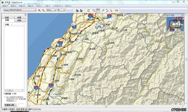Image resolution: width=188 pixels, height=112 pixels.
Task: Select the route tool icon
Action: [x=107, y=11]
